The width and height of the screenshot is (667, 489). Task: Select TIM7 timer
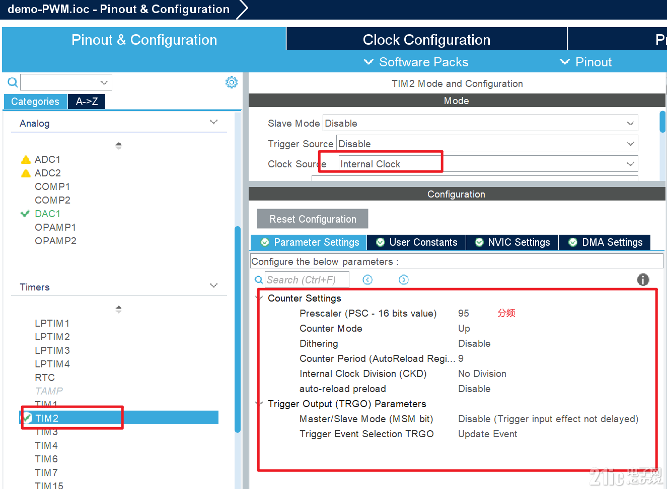(46, 472)
